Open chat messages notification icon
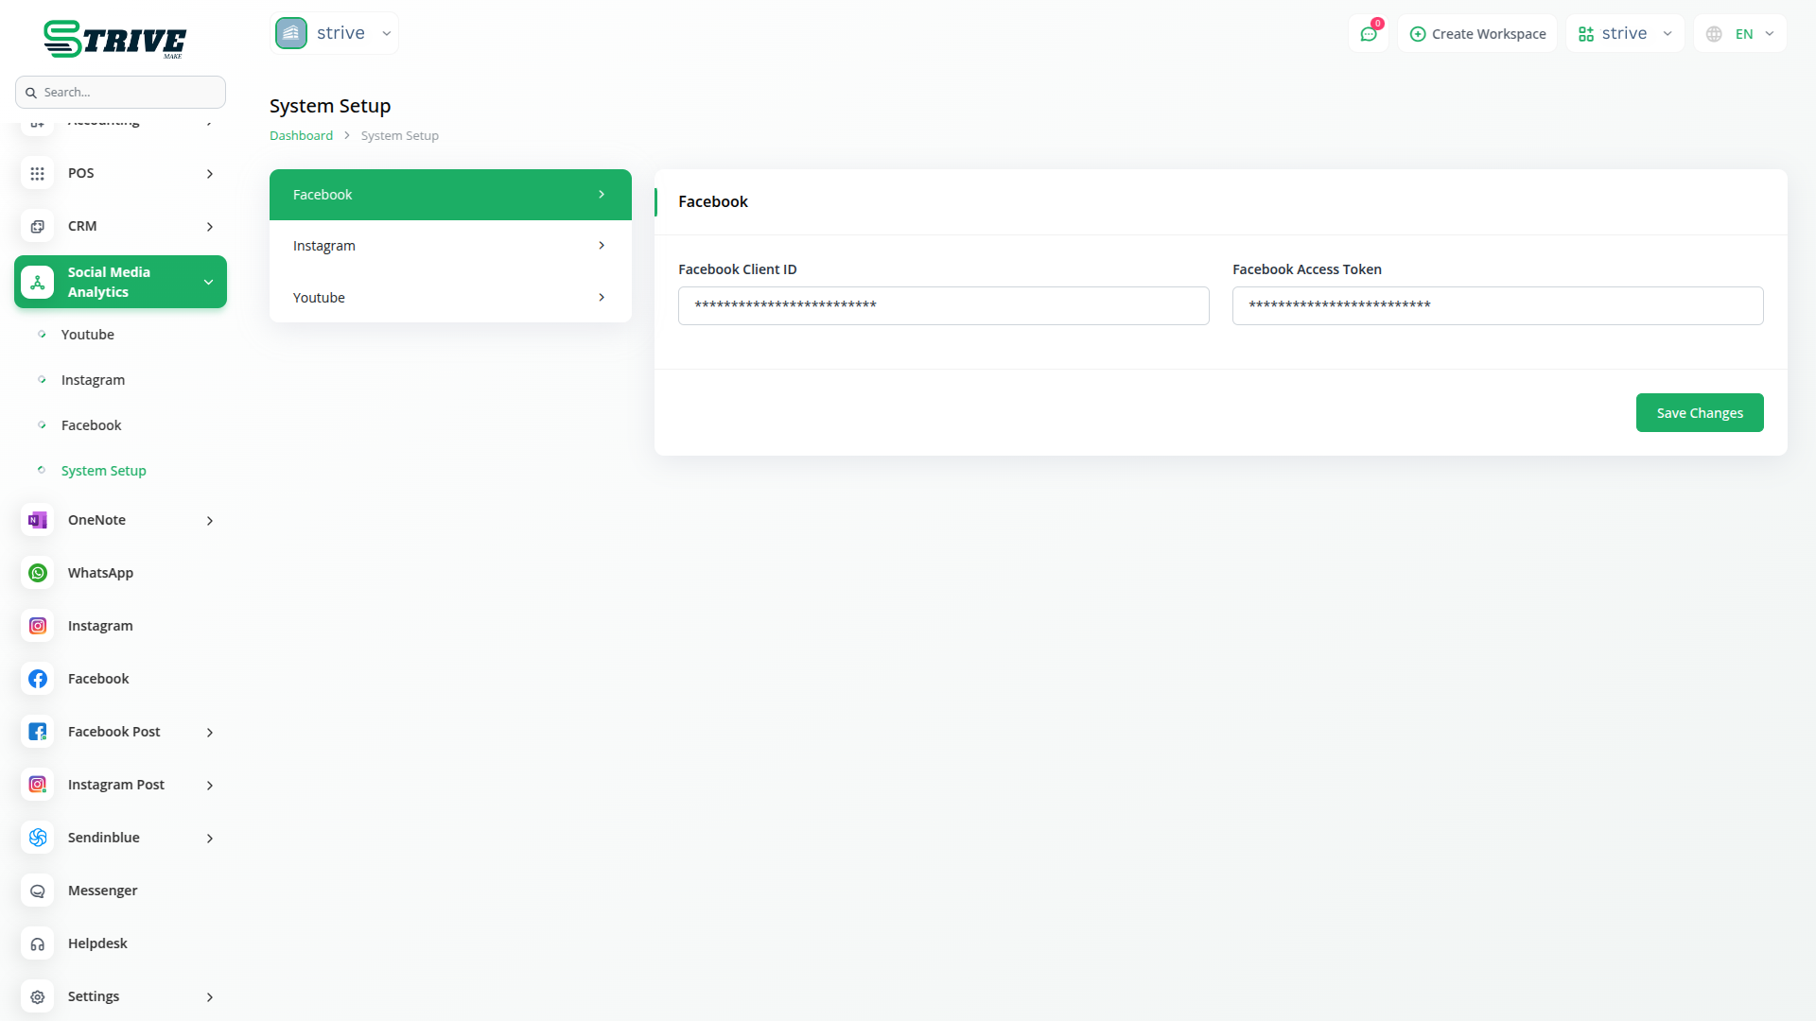Viewport: 1816px width, 1021px height. pyautogui.click(x=1368, y=34)
